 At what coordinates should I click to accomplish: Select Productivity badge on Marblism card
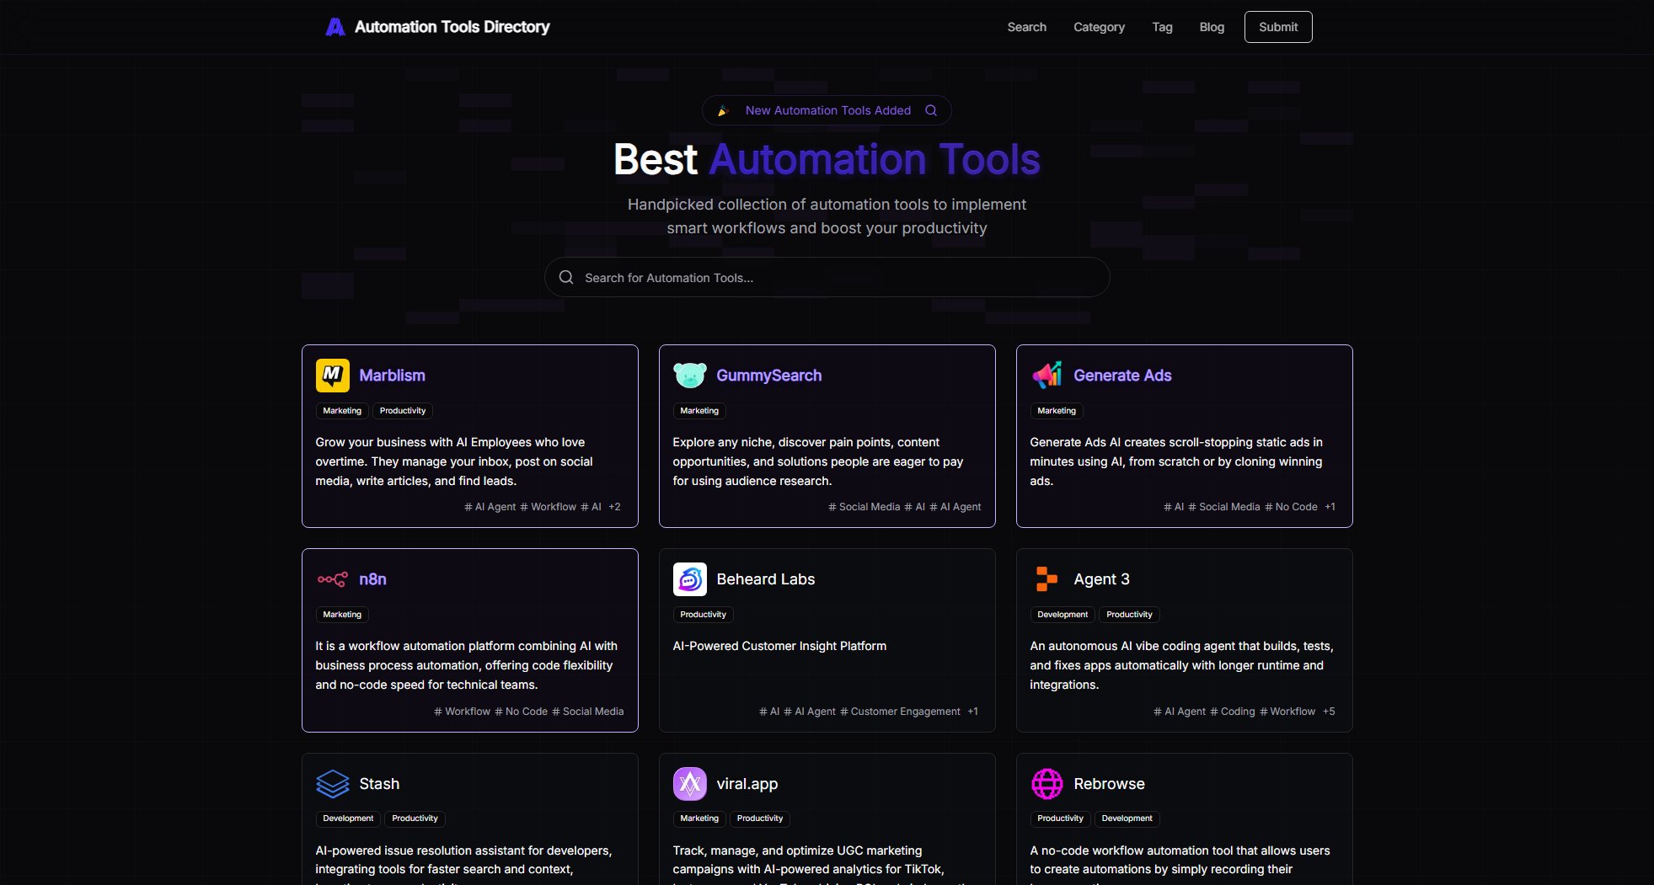click(x=403, y=411)
